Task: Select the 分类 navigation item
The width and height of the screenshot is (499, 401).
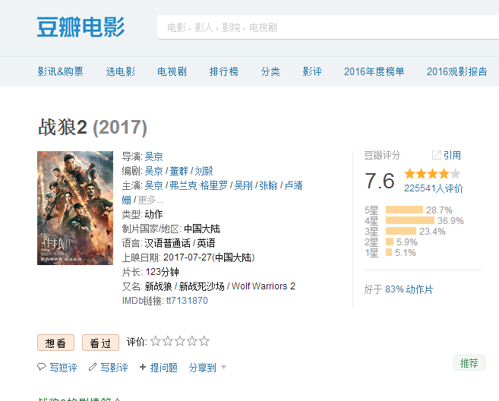Action: pos(270,71)
